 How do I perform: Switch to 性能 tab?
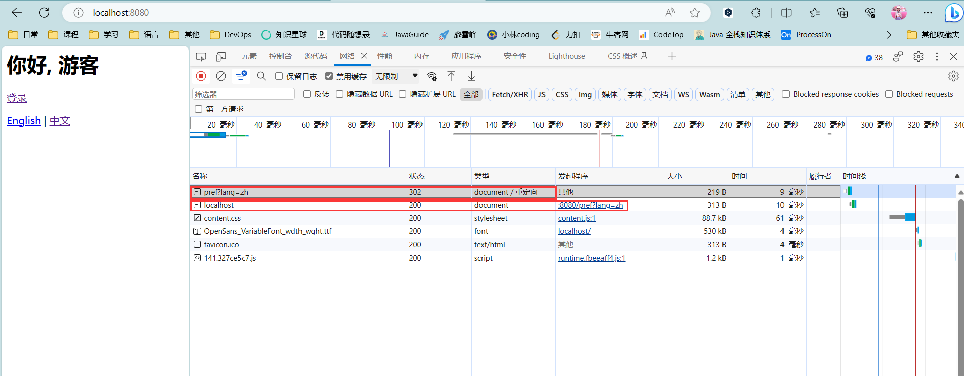click(x=385, y=56)
